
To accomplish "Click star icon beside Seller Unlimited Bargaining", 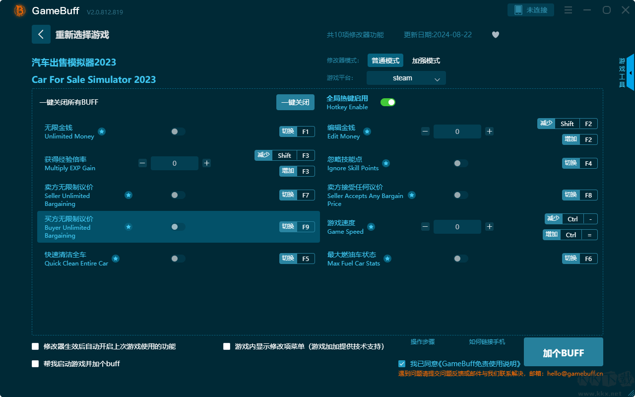I will [128, 195].
